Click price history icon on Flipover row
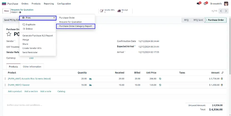 coord(160,85)
